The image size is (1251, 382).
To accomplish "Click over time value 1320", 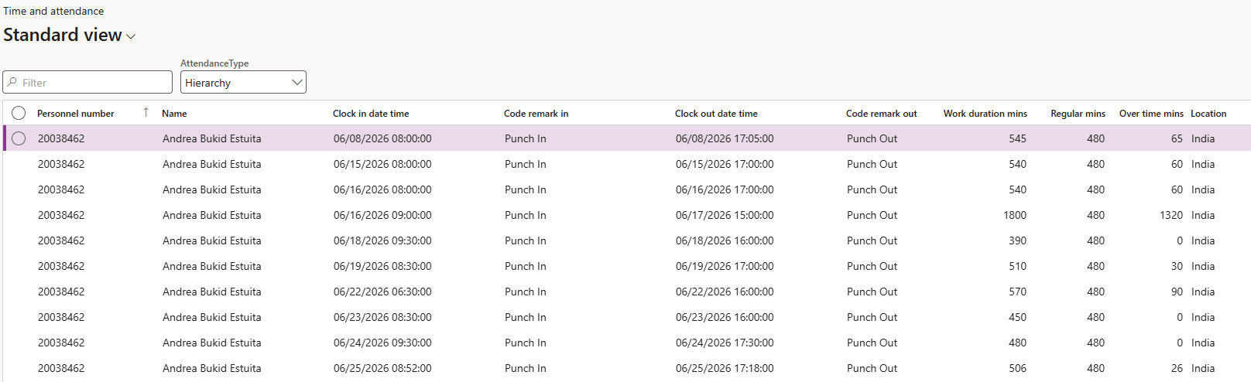I will coord(1171,215).
